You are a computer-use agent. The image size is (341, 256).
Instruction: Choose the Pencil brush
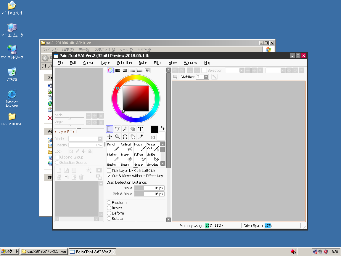click(x=113, y=147)
